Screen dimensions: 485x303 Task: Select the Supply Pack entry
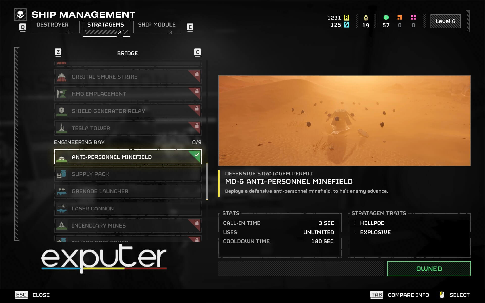pyautogui.click(x=128, y=174)
